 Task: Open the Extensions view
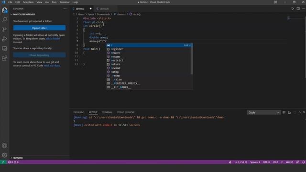coord(4,58)
